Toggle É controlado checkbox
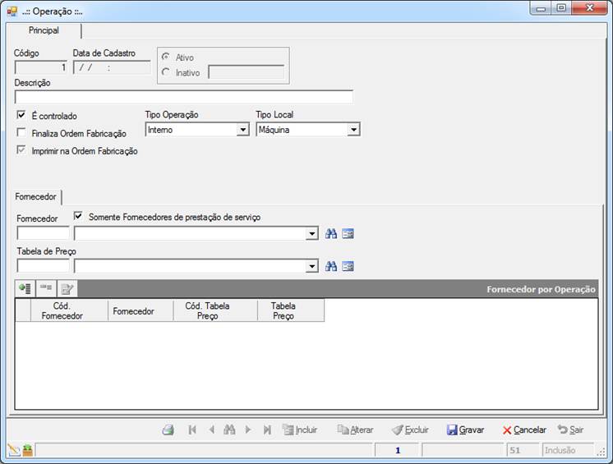This screenshot has height=464, width=613. coord(21,115)
